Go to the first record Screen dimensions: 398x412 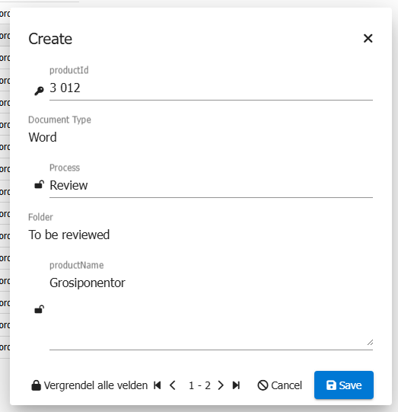pyautogui.click(x=158, y=385)
